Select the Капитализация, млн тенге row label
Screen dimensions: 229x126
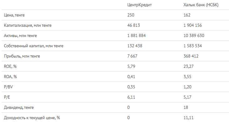28,26
